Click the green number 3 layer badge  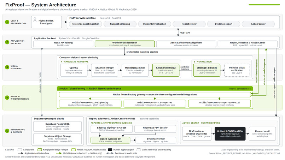click(7, 67)
